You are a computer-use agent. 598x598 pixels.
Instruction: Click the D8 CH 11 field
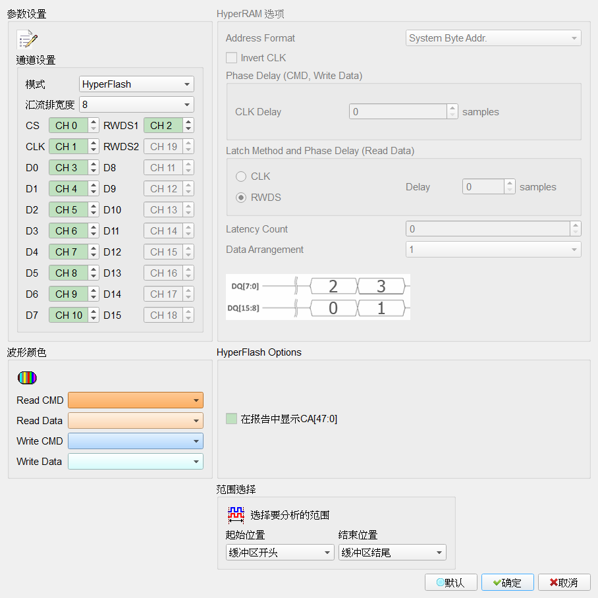pos(163,167)
